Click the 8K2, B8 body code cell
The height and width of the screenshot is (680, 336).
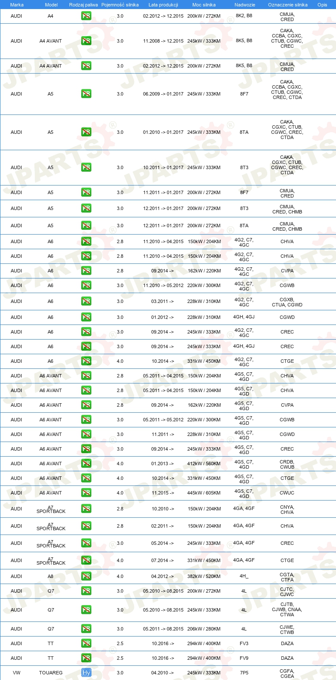(244, 15)
